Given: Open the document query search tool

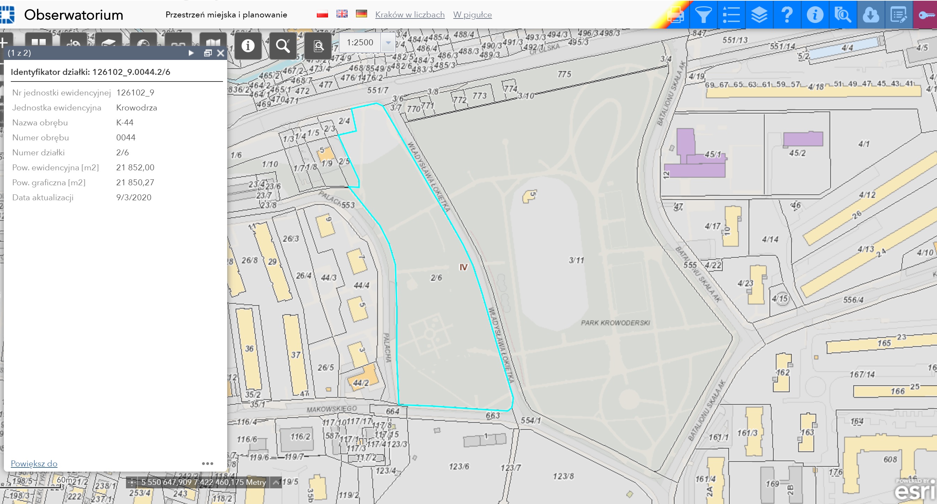Looking at the screenshot, I should click(x=318, y=46).
